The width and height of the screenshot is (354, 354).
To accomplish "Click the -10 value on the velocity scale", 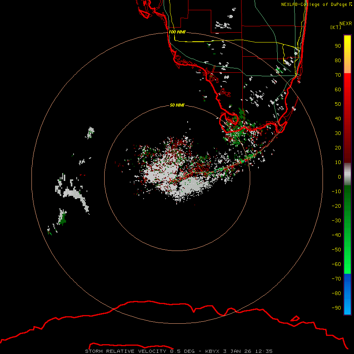I will click(336, 192).
